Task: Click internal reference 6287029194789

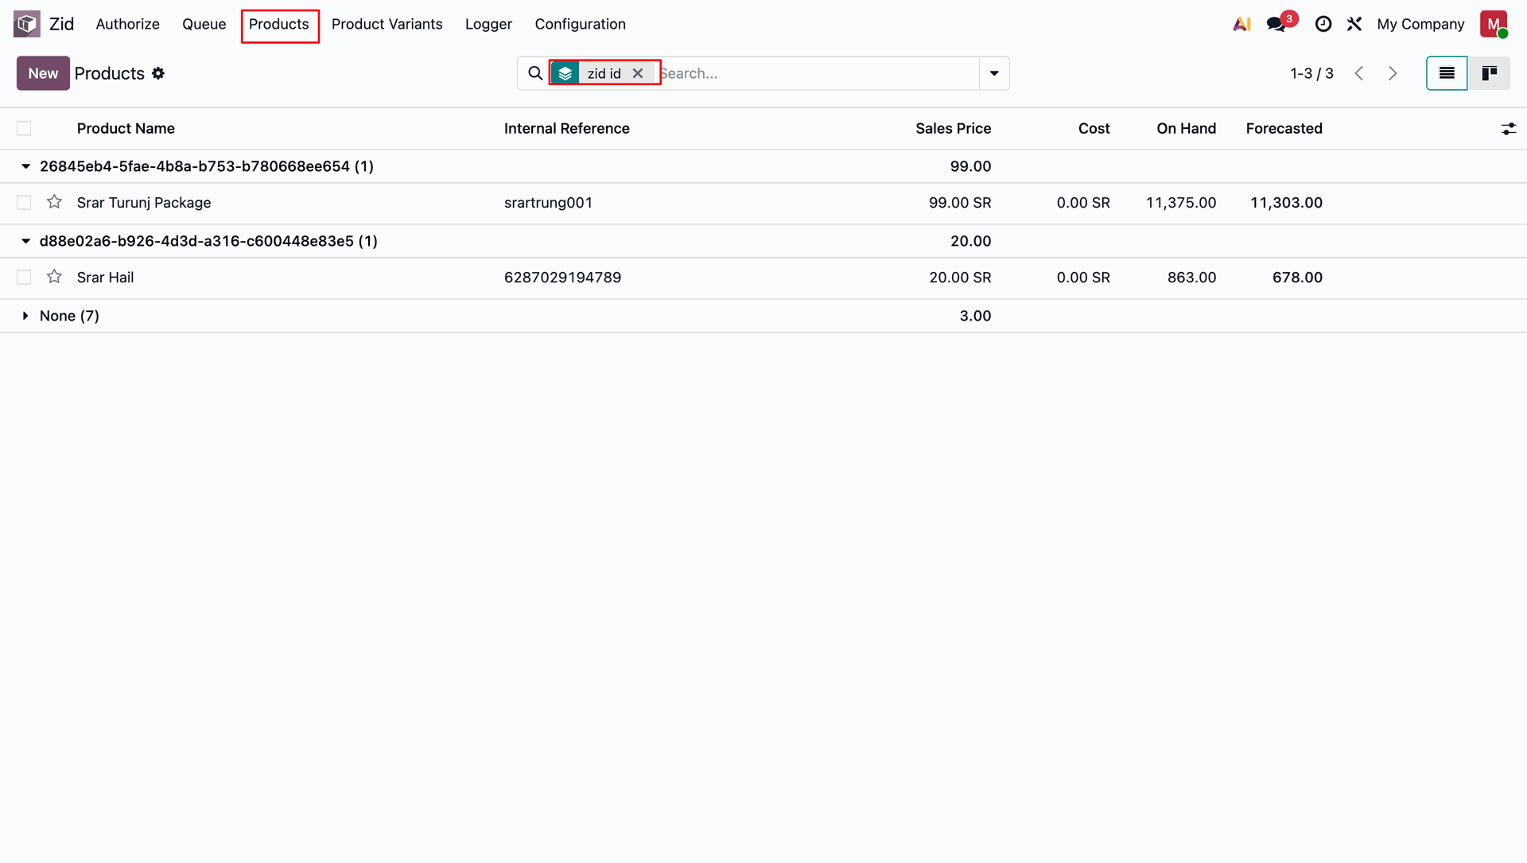Action: [562, 278]
